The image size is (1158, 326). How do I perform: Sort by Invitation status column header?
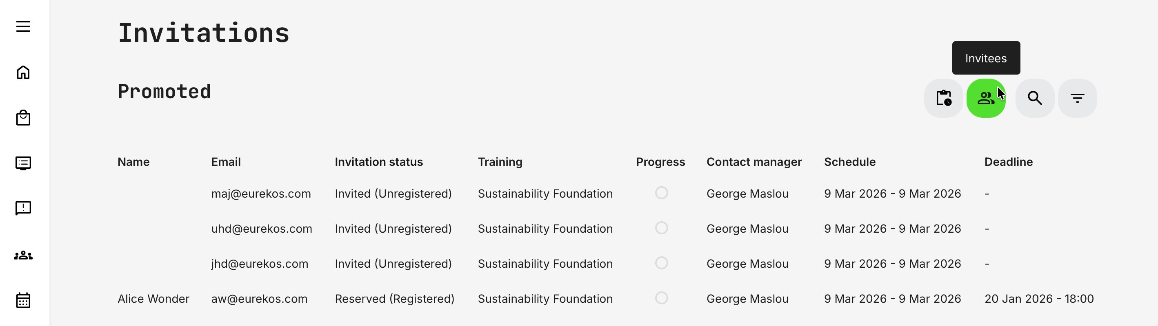click(378, 162)
